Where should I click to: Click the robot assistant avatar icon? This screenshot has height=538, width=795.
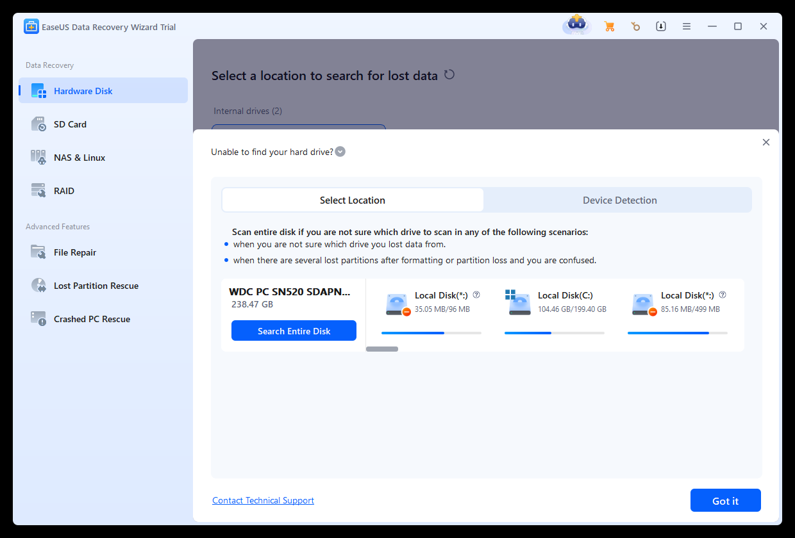coord(576,26)
